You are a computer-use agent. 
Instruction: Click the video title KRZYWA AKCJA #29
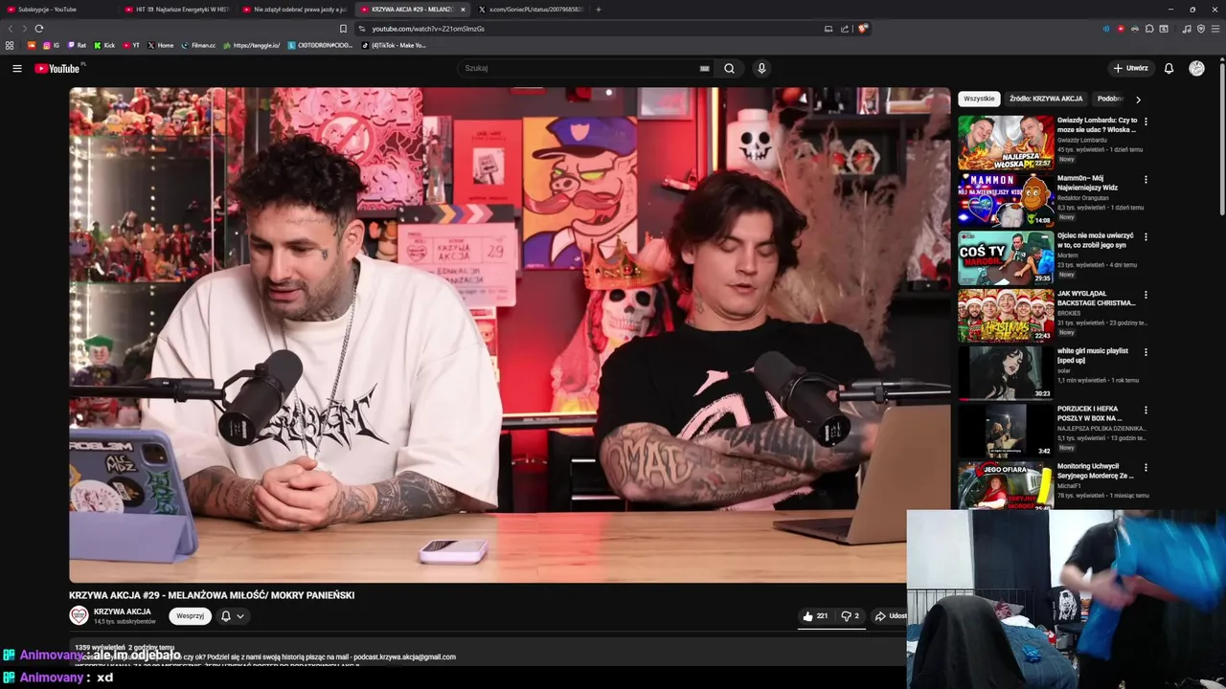212,595
